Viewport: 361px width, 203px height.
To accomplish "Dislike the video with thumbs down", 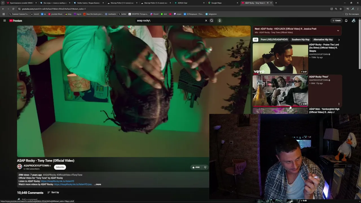I will (x=205, y=167).
